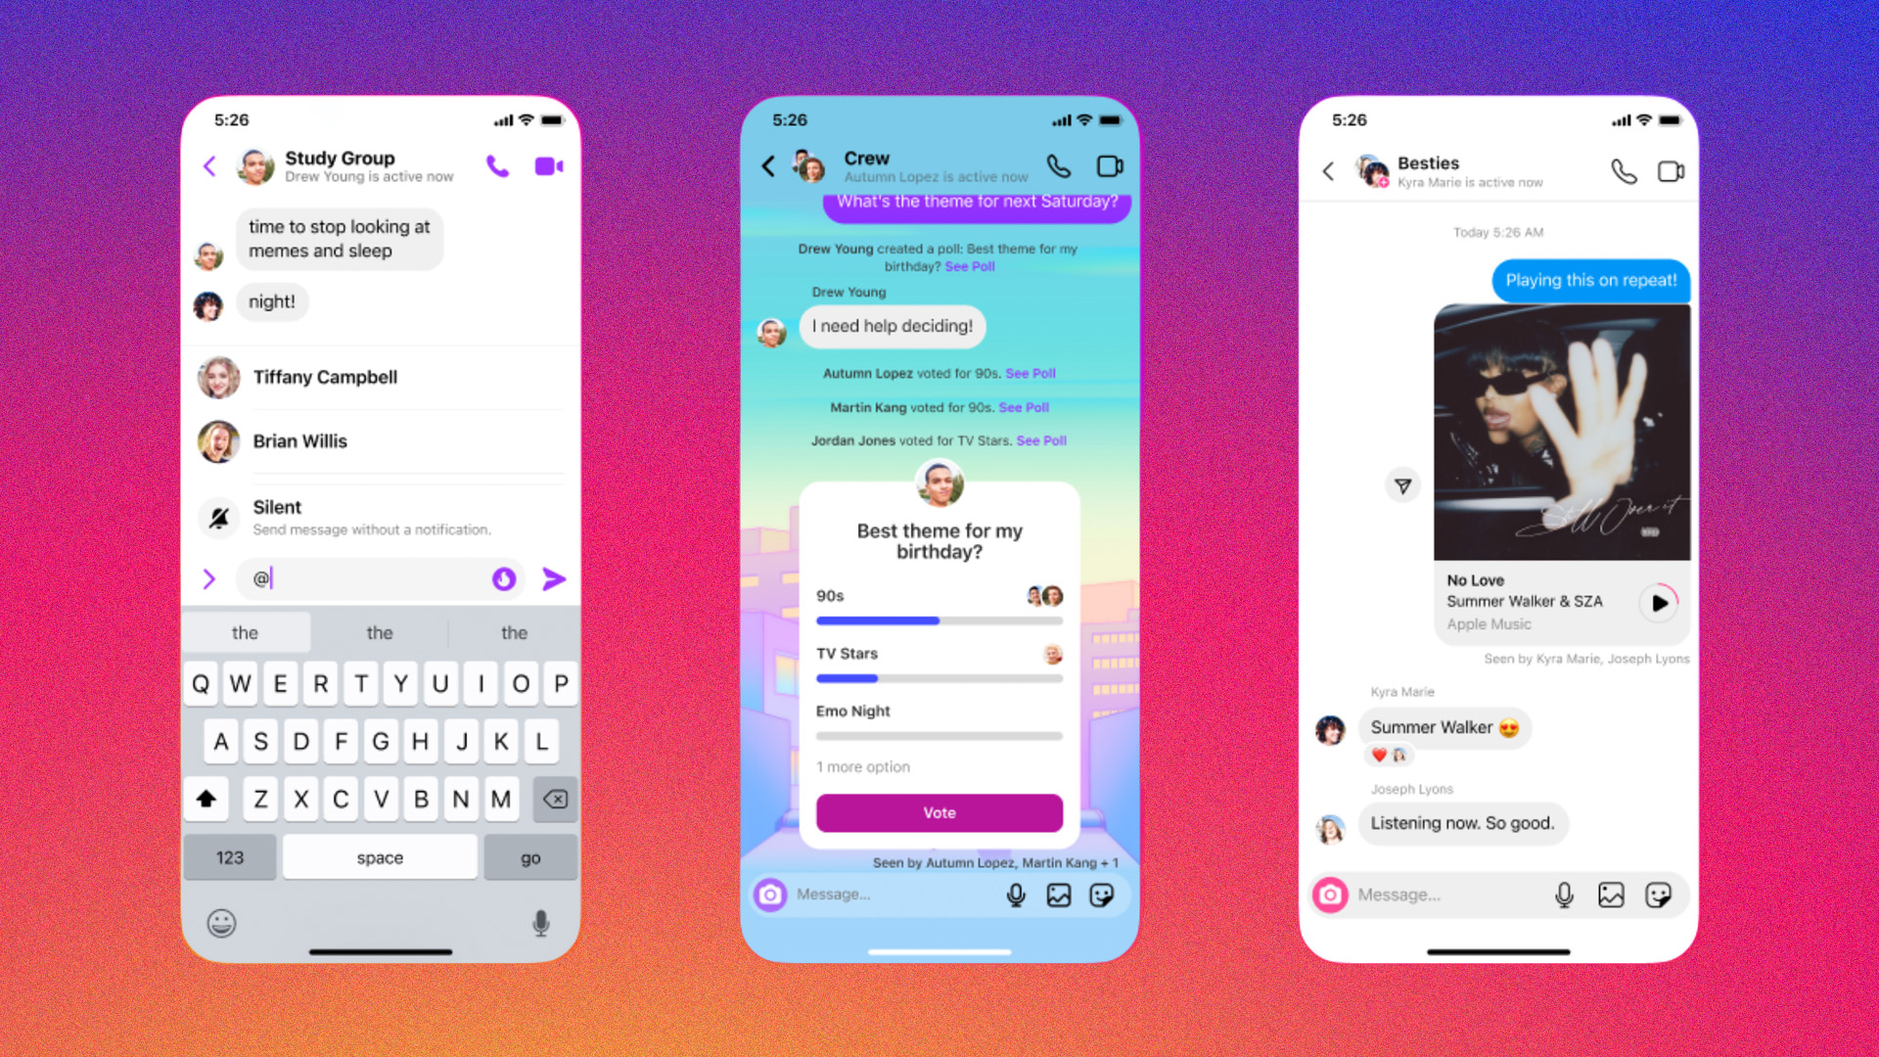Click the See Poll link from Martin Kang vote
Screen dimensions: 1879x1057
(1024, 406)
